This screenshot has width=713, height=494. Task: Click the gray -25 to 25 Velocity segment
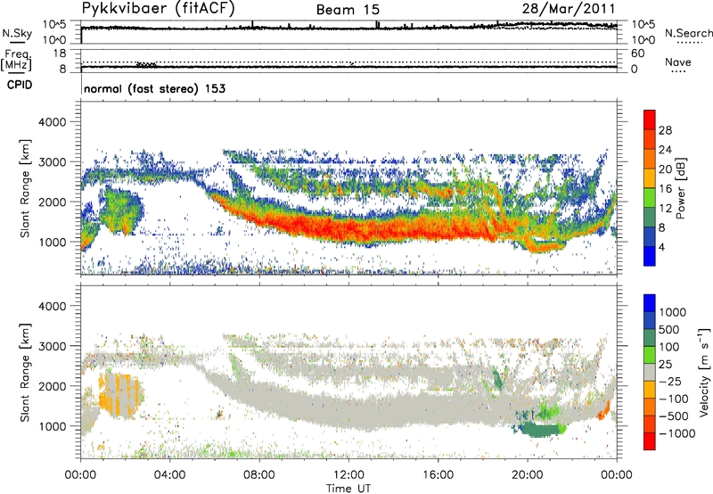pyautogui.click(x=650, y=372)
